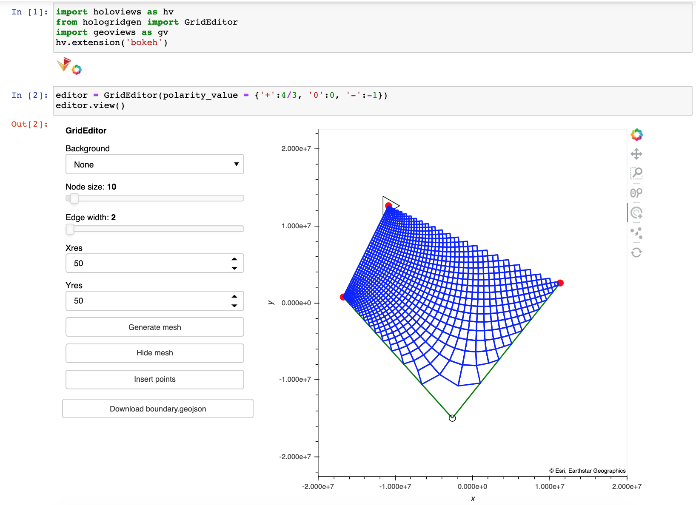696x505 pixels.
Task: Click the Bokeh logo atop the plot toolbar
Action: point(637,135)
